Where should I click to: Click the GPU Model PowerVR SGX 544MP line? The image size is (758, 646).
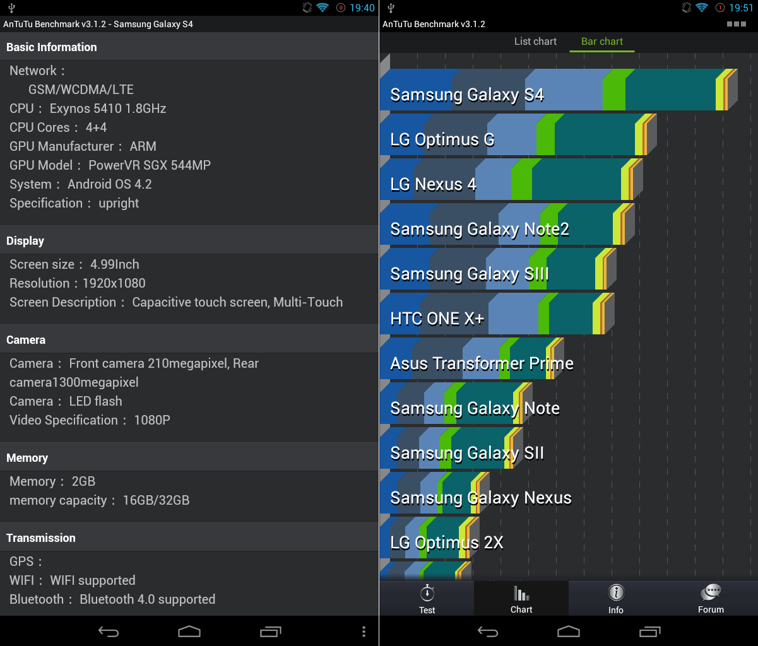(x=110, y=165)
